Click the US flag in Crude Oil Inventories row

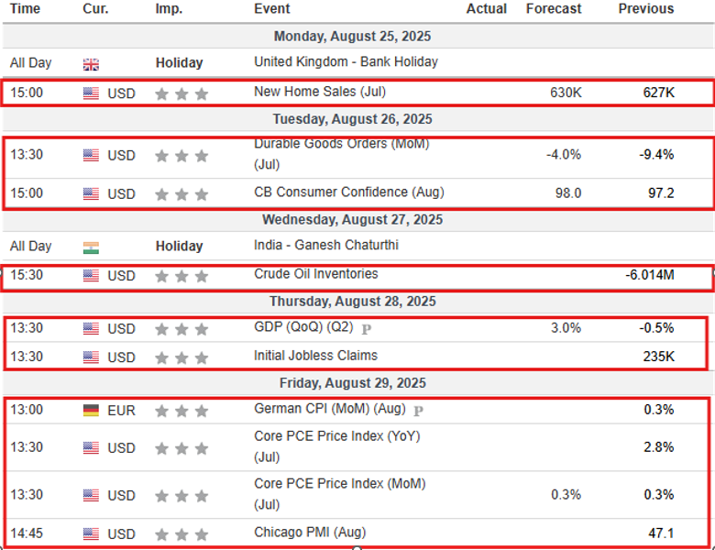click(91, 275)
